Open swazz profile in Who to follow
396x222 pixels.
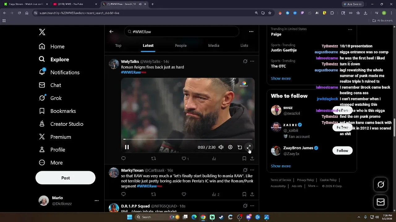[288, 108]
